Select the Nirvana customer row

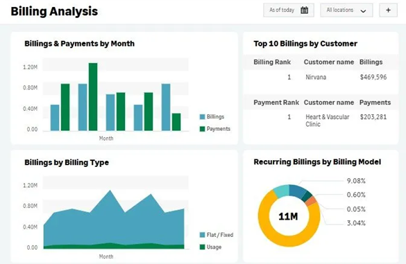pyautogui.click(x=321, y=77)
